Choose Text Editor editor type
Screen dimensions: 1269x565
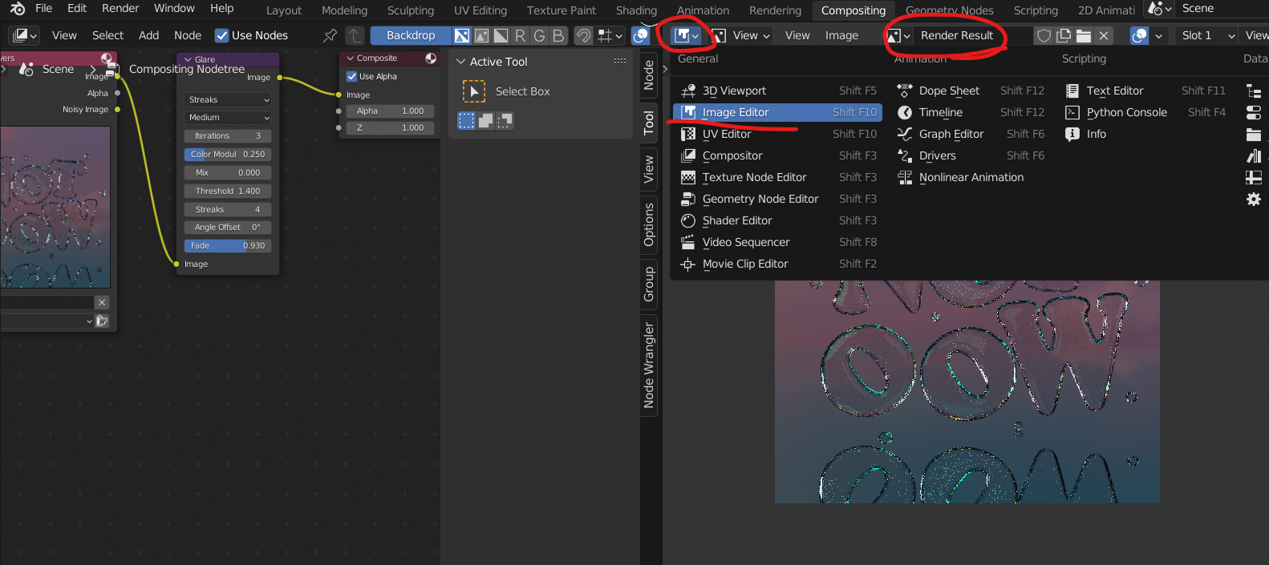1146,91
